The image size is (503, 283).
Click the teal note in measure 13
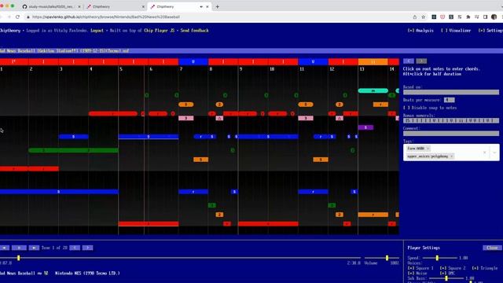tap(373, 91)
